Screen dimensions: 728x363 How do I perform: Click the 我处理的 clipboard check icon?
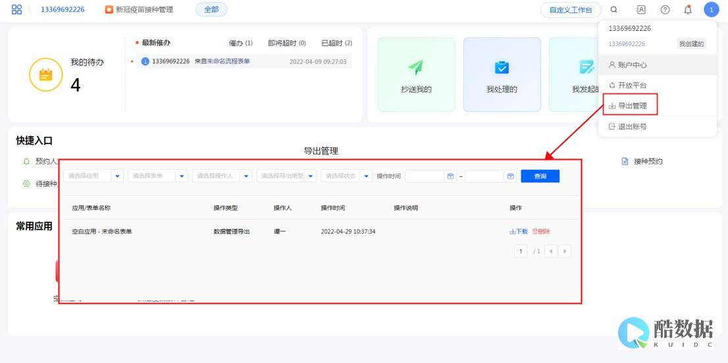(502, 68)
